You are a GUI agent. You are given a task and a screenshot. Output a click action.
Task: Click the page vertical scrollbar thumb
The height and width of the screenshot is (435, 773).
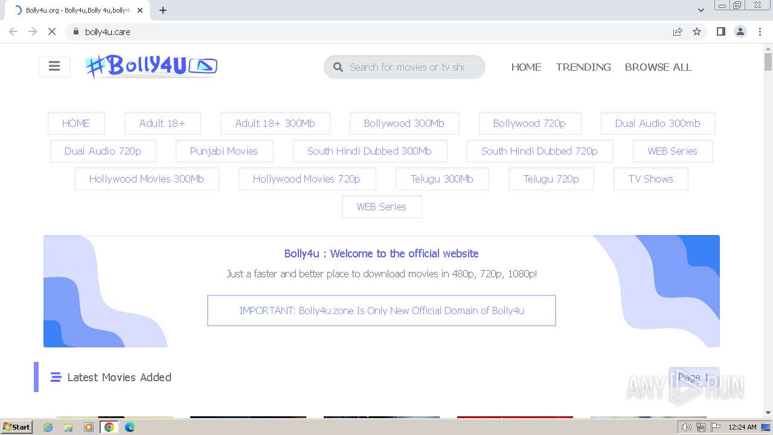coord(768,62)
